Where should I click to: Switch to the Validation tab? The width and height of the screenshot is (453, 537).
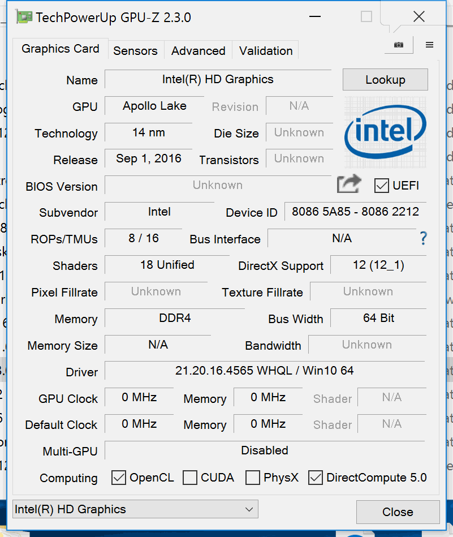point(266,50)
